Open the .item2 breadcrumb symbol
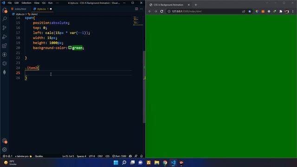The height and width of the screenshot is (167, 297). tap(34, 14)
